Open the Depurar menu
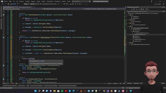 pyautogui.click(x=33, y=1)
